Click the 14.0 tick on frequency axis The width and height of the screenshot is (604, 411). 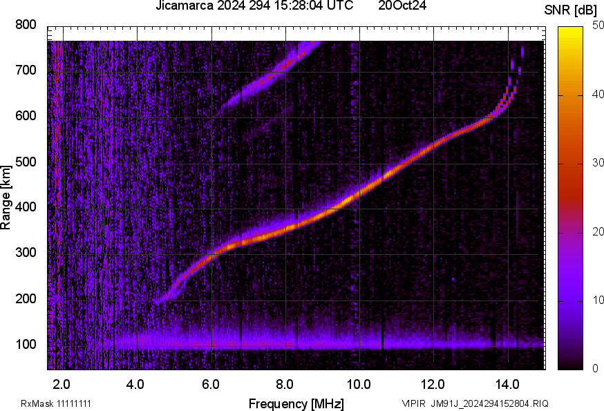click(x=507, y=383)
